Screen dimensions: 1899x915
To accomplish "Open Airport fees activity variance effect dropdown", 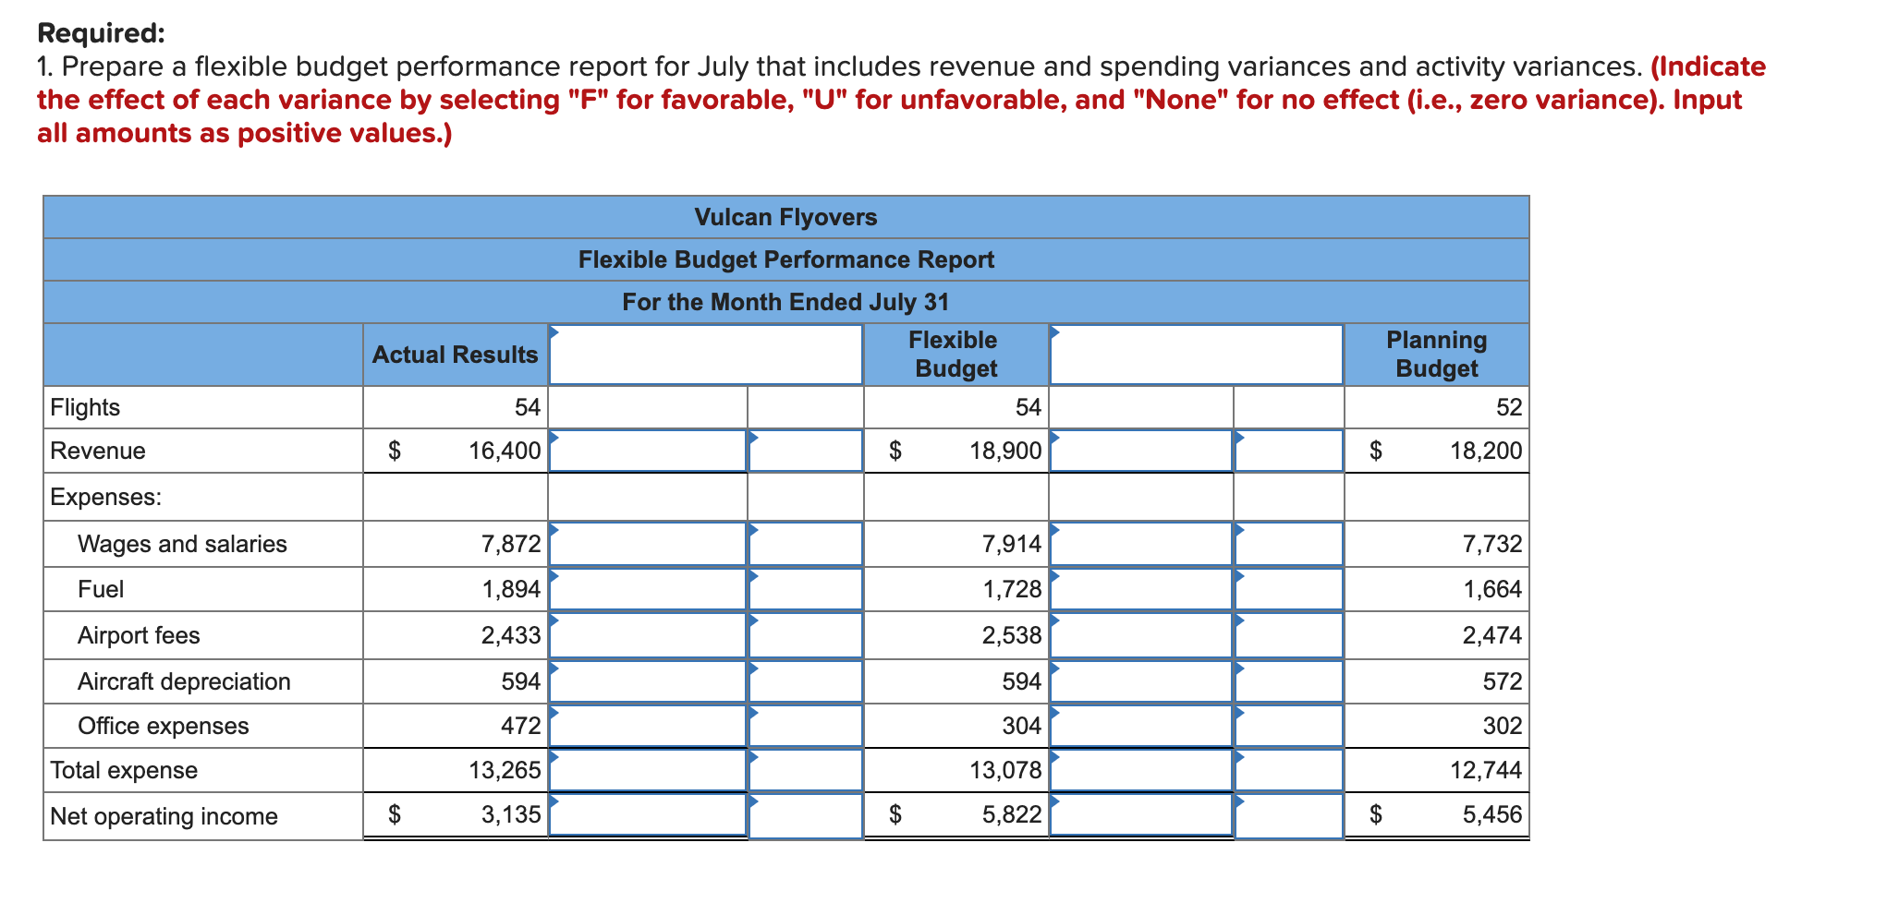I will 1289,635.
